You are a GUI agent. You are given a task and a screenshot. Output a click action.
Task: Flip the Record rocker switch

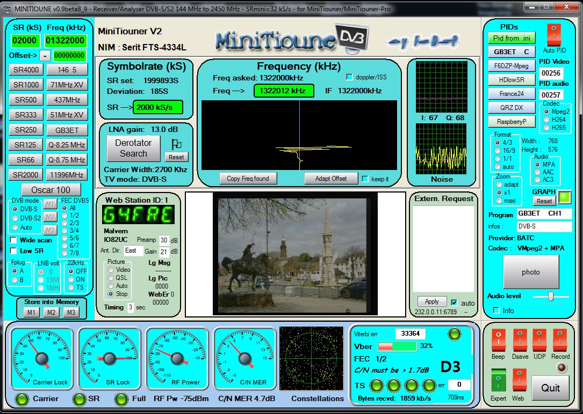click(559, 340)
